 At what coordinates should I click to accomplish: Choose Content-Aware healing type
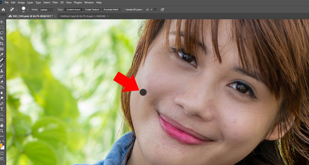tap(73, 9)
